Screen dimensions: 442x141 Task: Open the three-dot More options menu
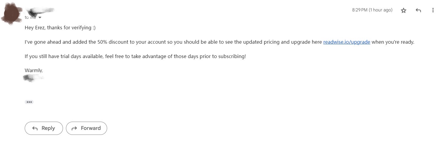pos(433,10)
